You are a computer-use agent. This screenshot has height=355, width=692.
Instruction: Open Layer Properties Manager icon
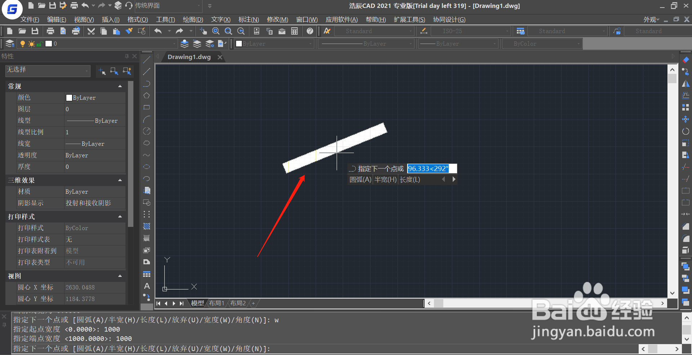tap(10, 44)
